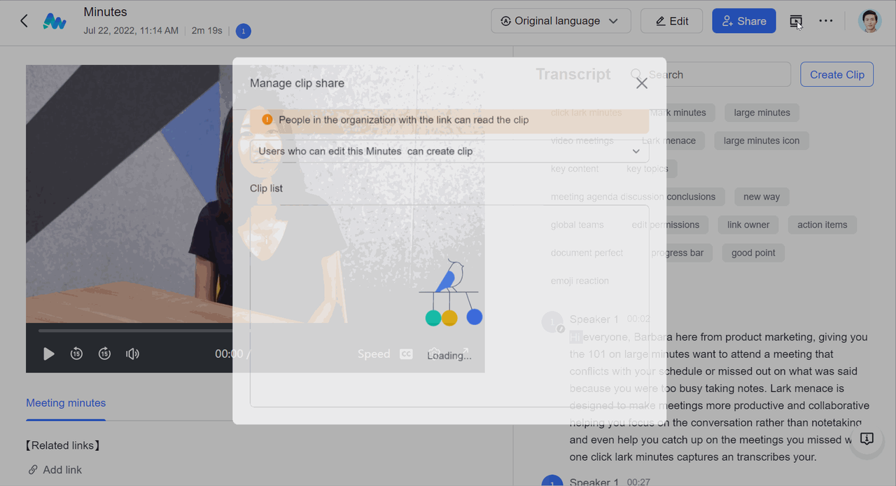Expand the Original language dropdown
The height and width of the screenshot is (486, 896).
coord(561,21)
